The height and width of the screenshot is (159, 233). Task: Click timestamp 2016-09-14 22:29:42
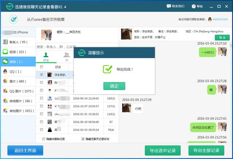(86, 98)
